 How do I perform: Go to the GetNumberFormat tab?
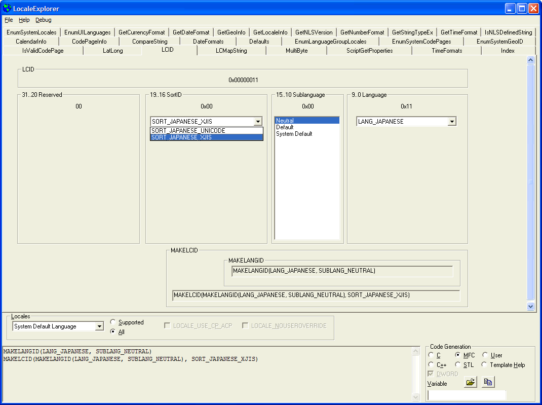click(x=362, y=32)
